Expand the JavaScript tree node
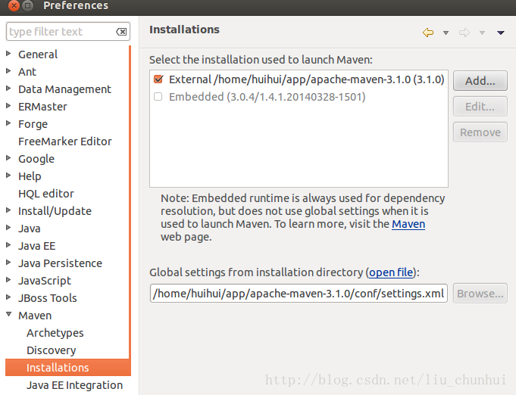 [8, 280]
